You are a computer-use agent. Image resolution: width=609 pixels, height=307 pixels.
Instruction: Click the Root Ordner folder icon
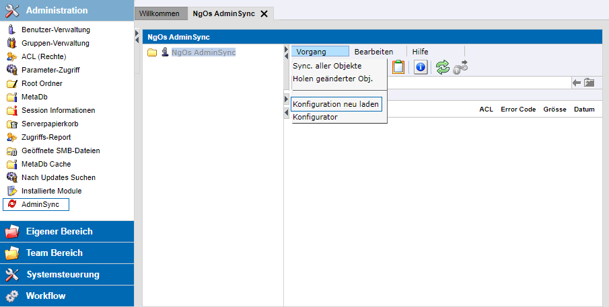coord(12,83)
